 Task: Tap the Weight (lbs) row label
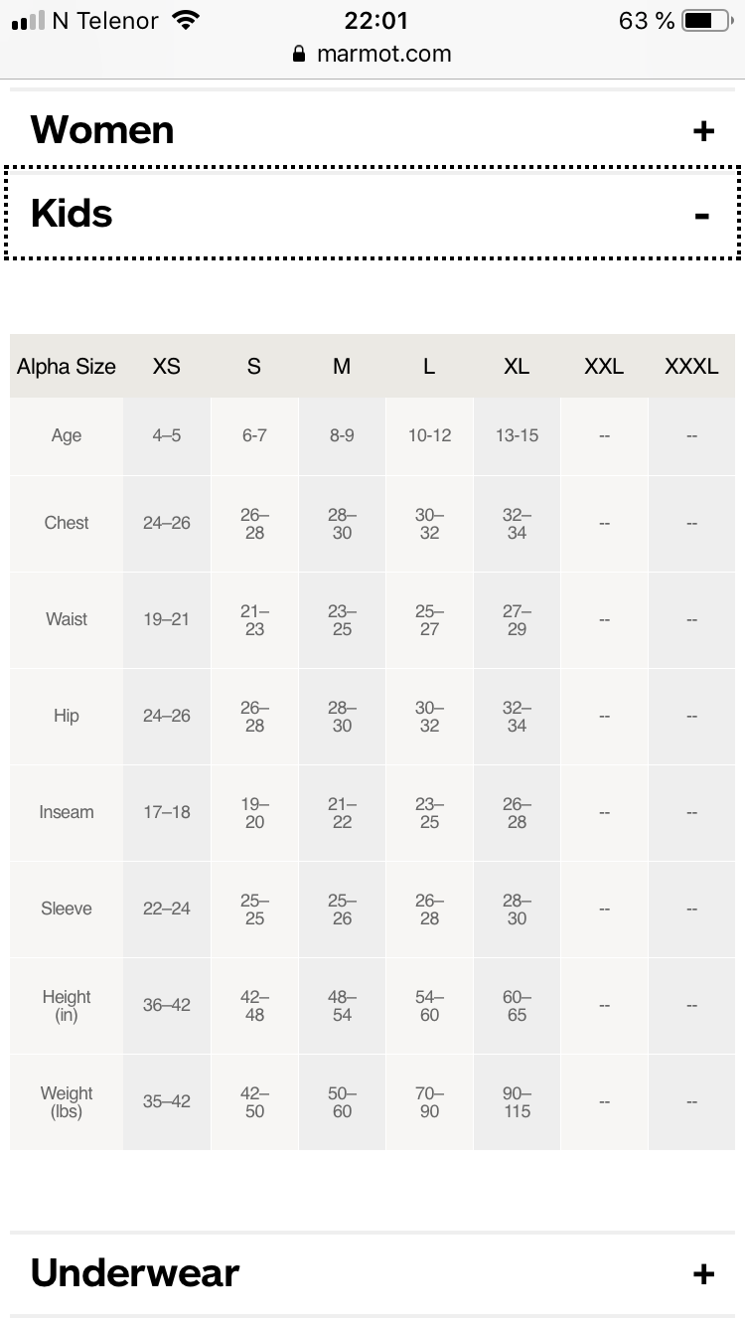[67, 1102]
